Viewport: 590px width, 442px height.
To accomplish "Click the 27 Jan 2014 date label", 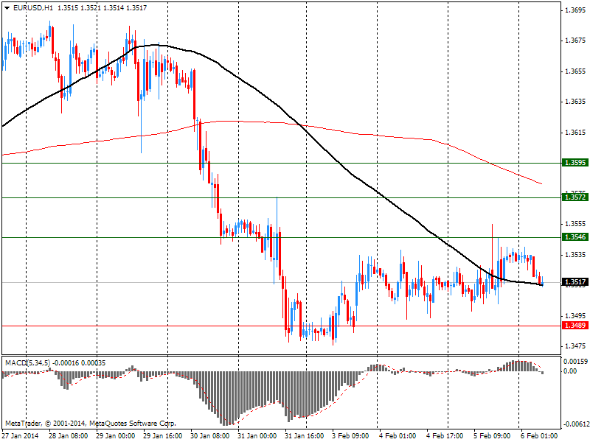I will point(21,435).
